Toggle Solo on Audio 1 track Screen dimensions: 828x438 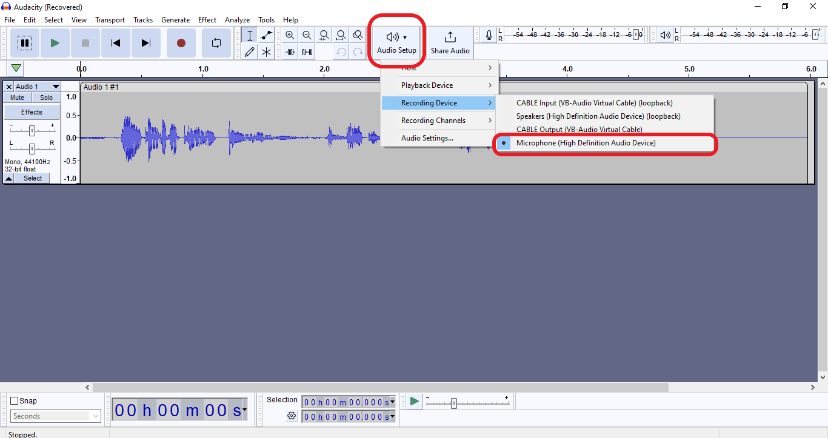tap(47, 98)
